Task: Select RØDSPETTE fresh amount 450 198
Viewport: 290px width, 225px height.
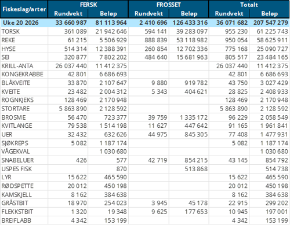Action: pyautogui.click(x=115, y=186)
